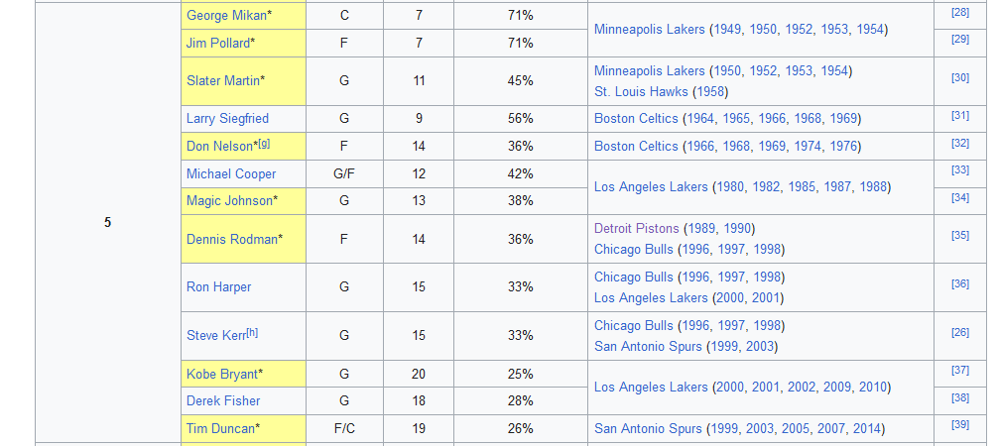
Task: Open the Magic Johnson player page
Action: 228,201
